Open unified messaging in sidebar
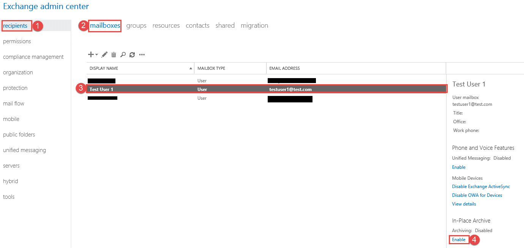The width and height of the screenshot is (524, 248). (24, 150)
